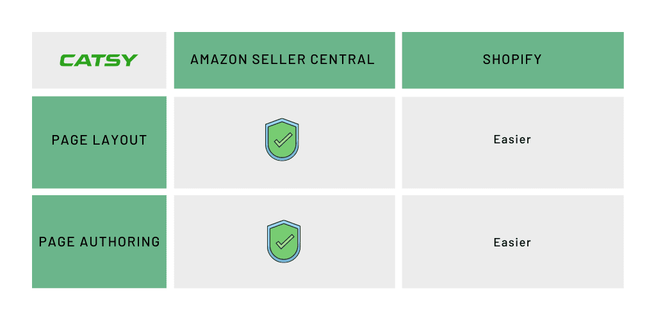Click the blue outline of Page Layout shield

point(267,140)
